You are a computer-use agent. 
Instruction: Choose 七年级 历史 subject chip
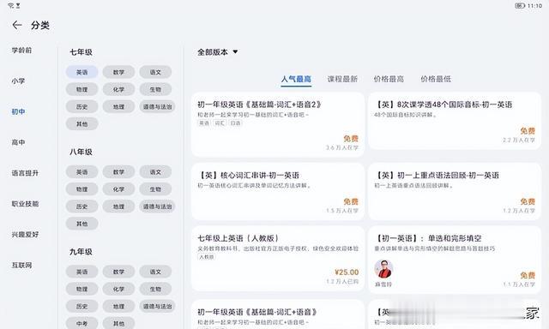pos(82,106)
